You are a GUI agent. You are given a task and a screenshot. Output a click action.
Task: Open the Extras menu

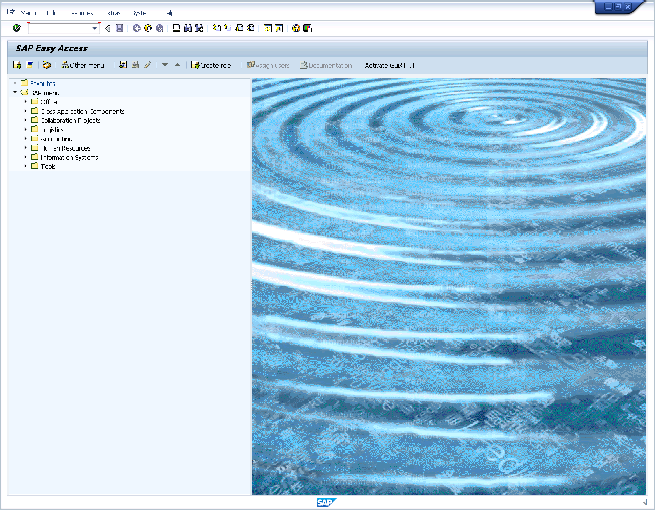coord(112,13)
